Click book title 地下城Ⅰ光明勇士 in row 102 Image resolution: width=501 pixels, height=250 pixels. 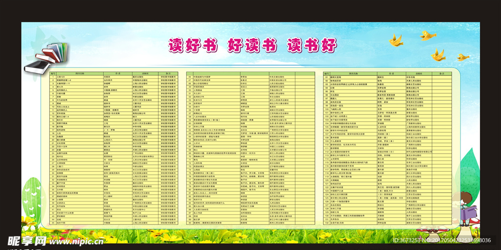(338, 116)
